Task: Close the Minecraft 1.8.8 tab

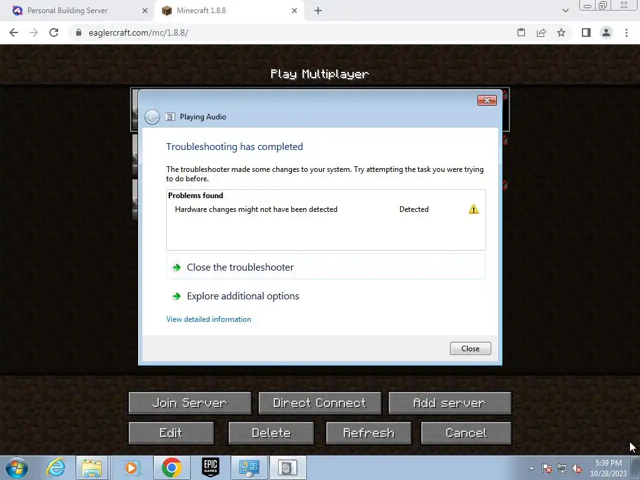Action: (294, 11)
